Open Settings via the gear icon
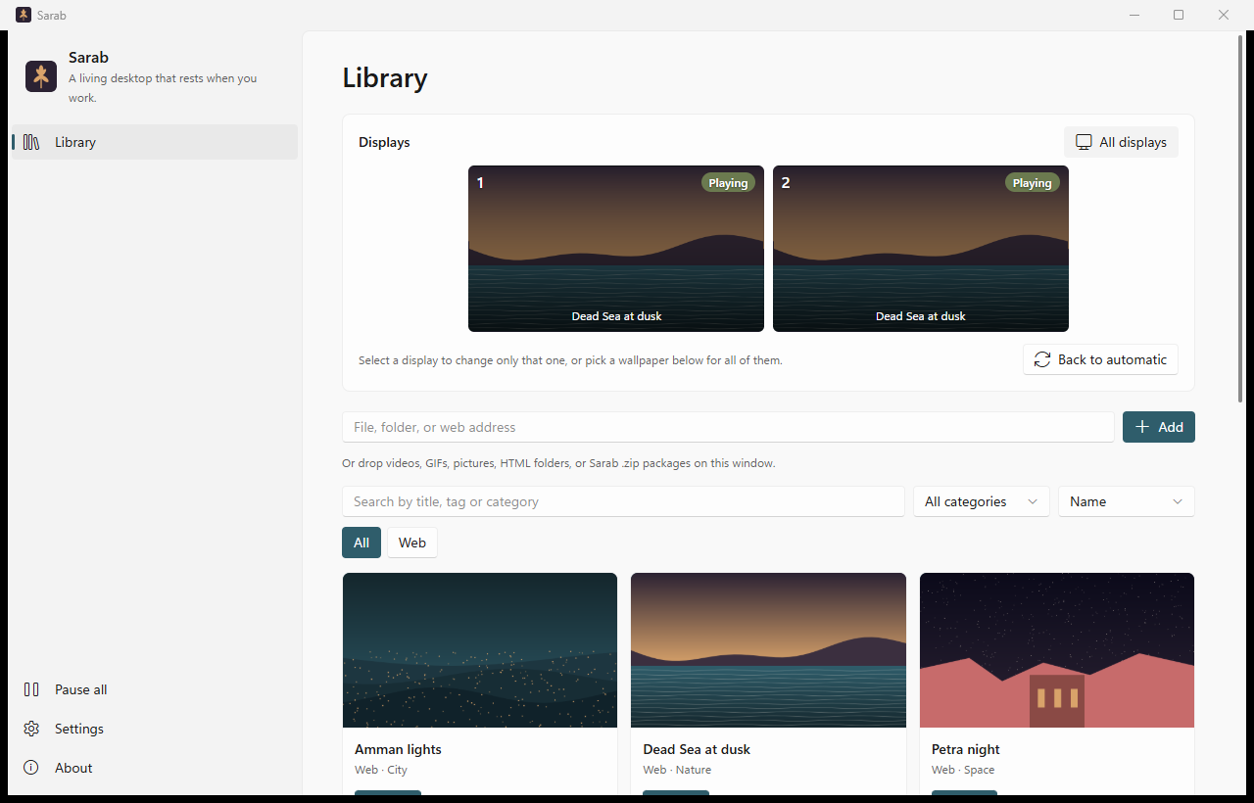This screenshot has width=1254, height=803. (x=31, y=729)
